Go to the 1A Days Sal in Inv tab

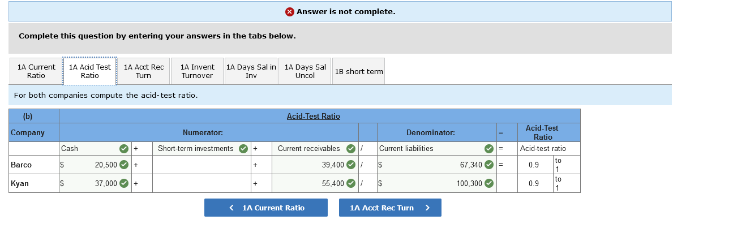251,71
